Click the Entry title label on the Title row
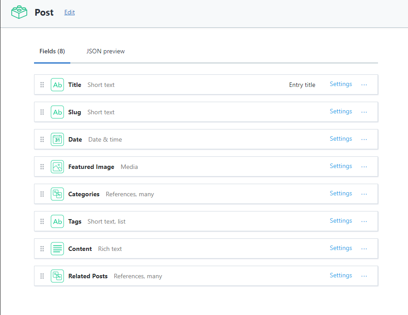Screen dimensions: 408x315 (x=302, y=84)
